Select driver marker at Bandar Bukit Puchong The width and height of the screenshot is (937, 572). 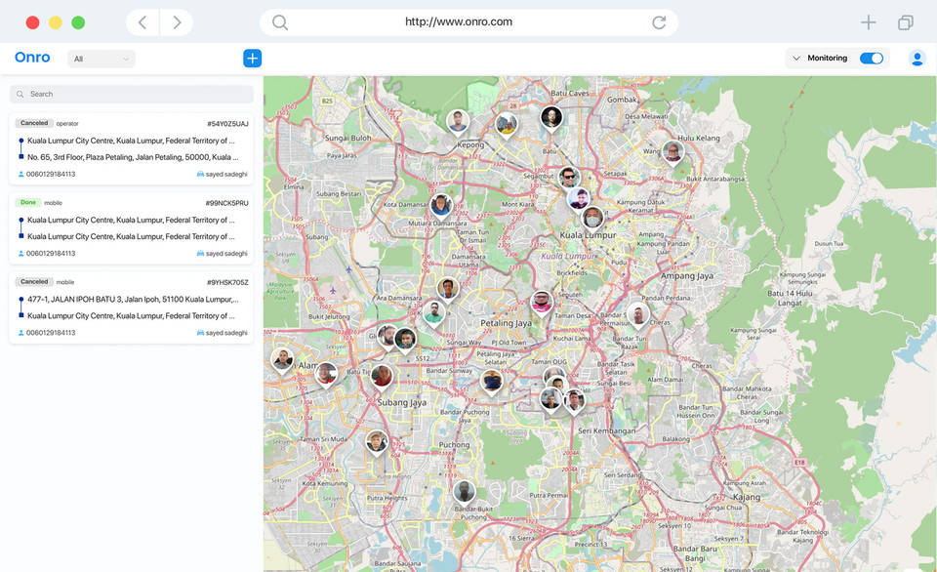(464, 491)
